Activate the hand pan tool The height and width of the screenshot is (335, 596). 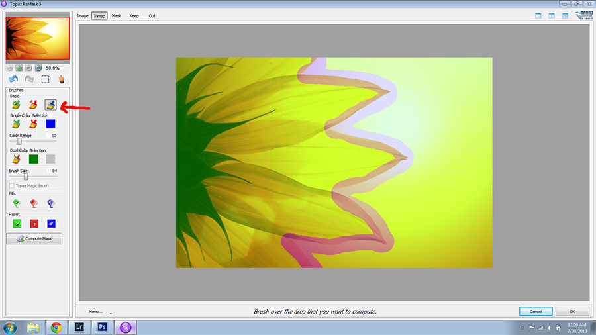tap(62, 79)
